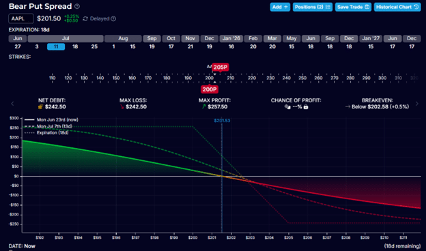Select the Sep 19 expiration date
The image size is (426, 251).
click(x=152, y=46)
